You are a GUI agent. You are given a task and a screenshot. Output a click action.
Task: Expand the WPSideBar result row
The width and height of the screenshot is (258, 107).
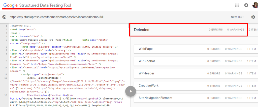pyautogui.click(x=196, y=61)
